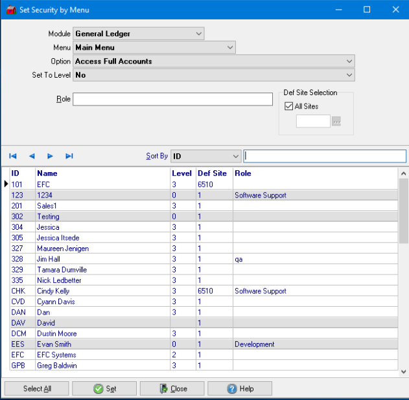Open the Menu dropdown showing Main Menu

point(230,47)
